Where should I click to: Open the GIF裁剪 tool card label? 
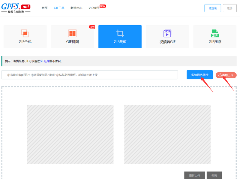[120, 42]
